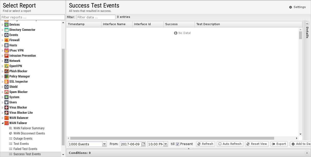Open the Failed Test Events report
This screenshot has width=311, height=157.
pyautogui.click(x=25, y=149)
